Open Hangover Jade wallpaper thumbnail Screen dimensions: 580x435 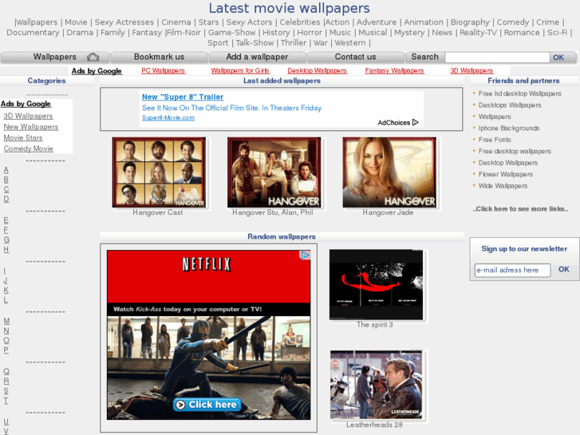pos(389,172)
